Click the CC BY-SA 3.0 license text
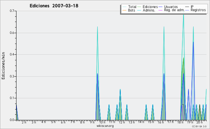Viewport: 210px width, 129px height. [x=199, y=126]
